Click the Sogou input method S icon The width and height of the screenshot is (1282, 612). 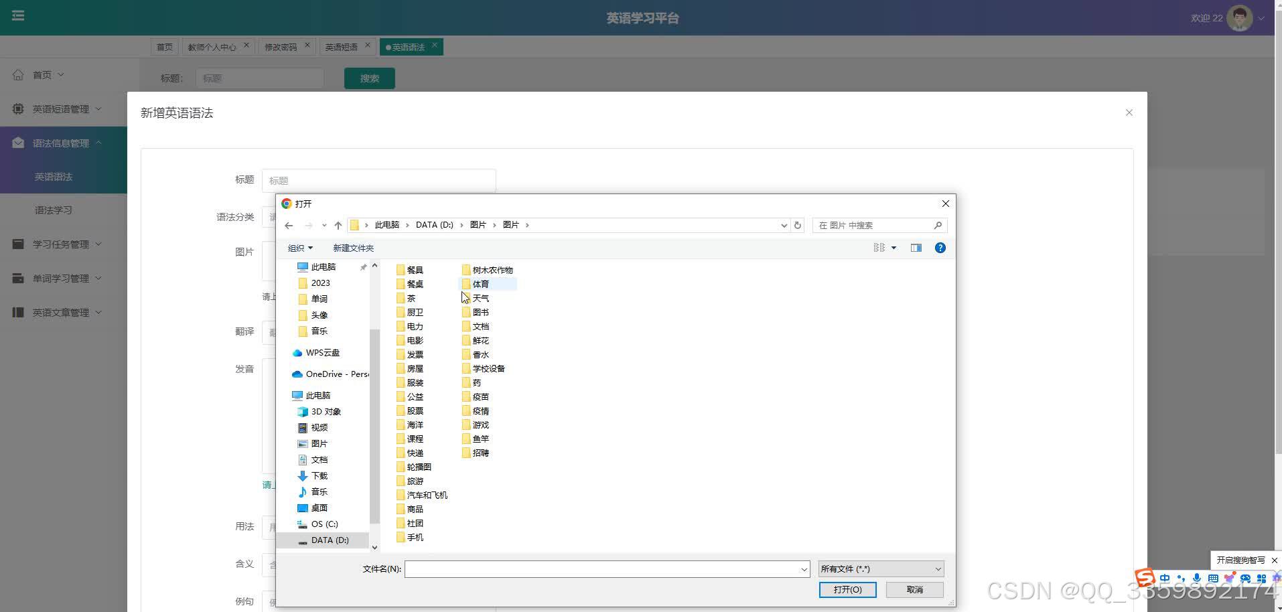click(x=1145, y=578)
